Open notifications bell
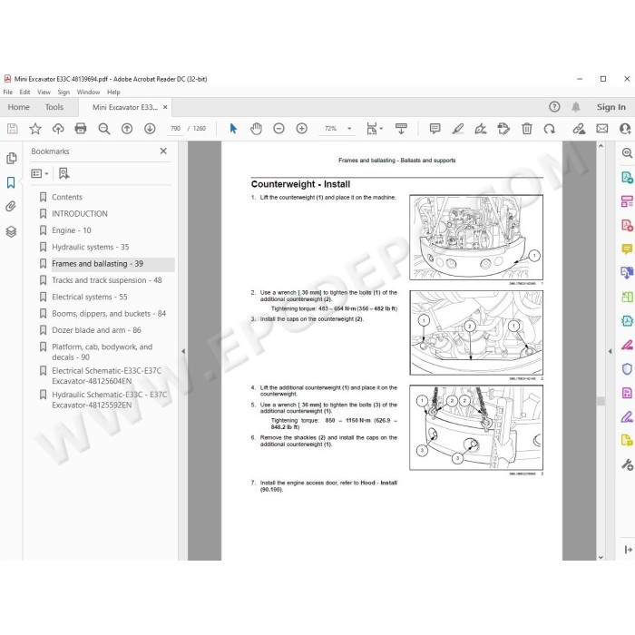The image size is (635, 635). 575,107
